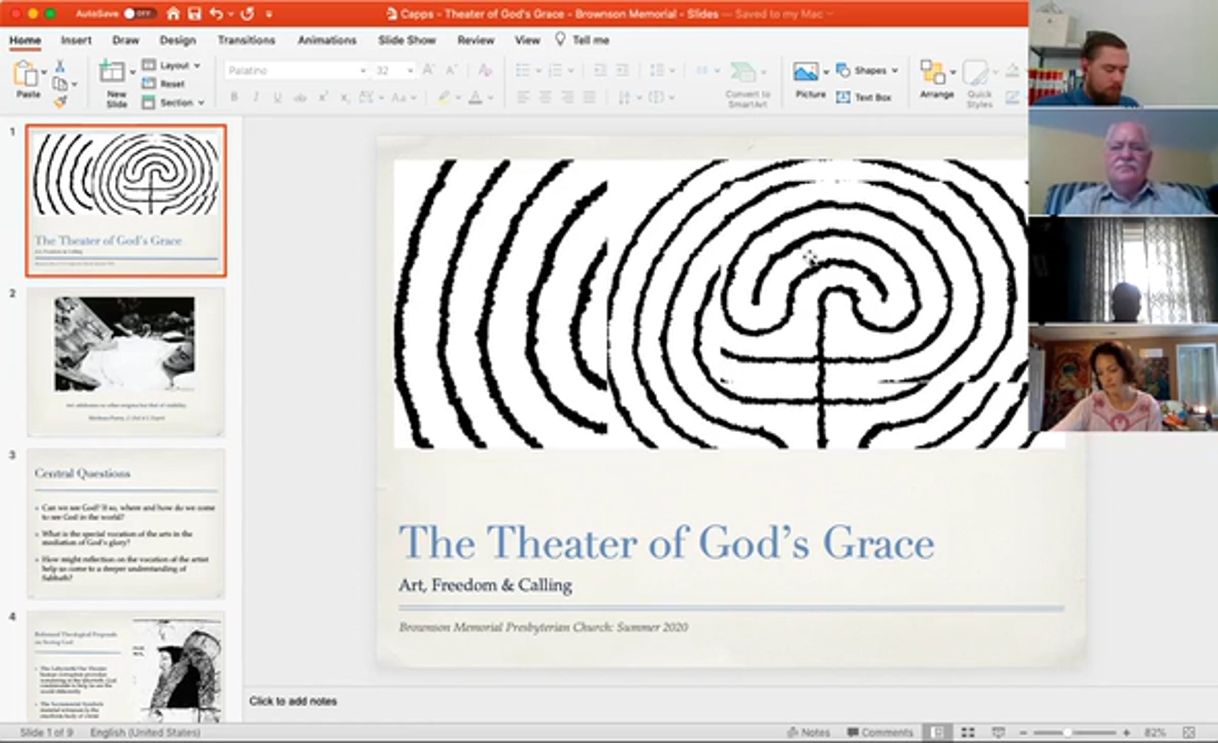1218x743 pixels.
Task: Click the Undo arrow icon
Action: [216, 14]
